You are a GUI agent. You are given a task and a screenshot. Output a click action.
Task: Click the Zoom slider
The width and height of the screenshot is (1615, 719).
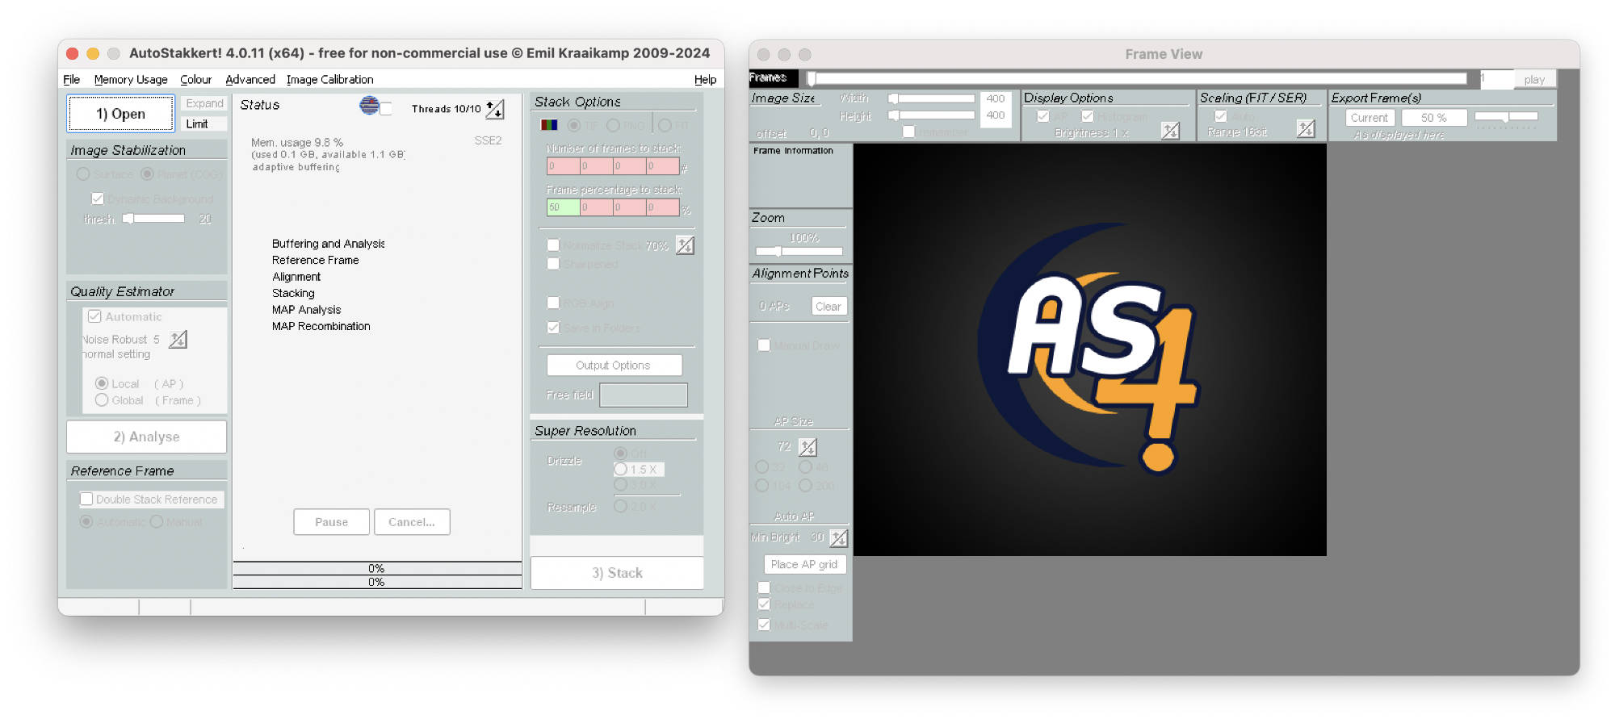[x=799, y=251]
